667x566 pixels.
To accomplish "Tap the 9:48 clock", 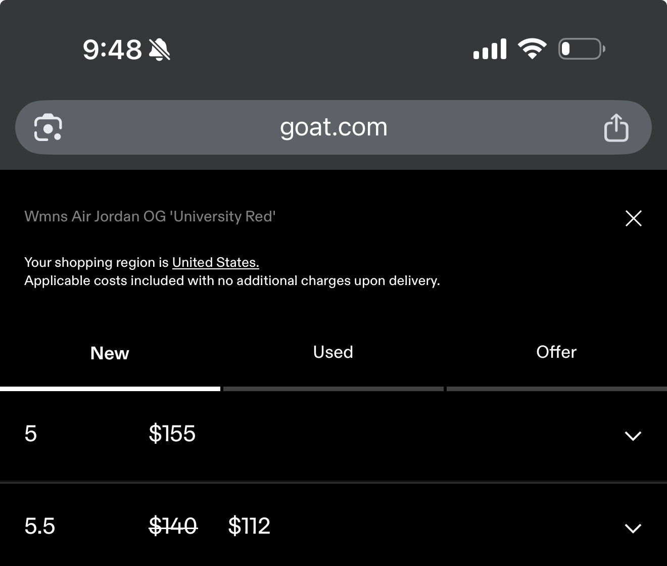I will click(112, 50).
